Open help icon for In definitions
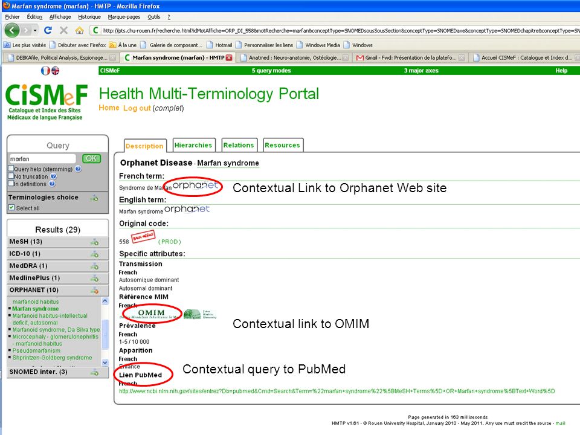This screenshot has height=435, width=580. 52,184
